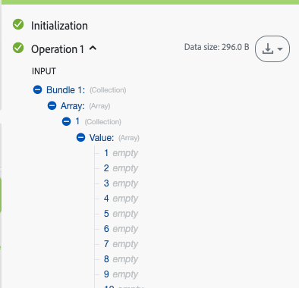
Task: Select value item 5 empty
Action: 121,214
